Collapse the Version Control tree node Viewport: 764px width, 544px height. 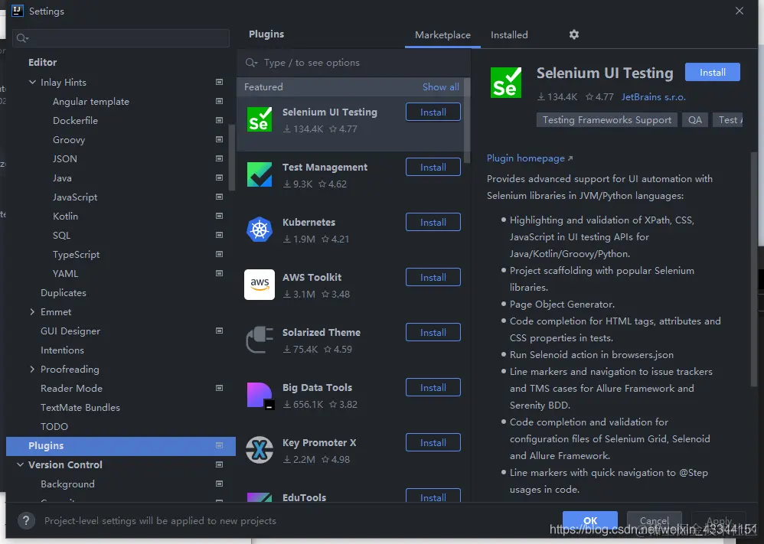[x=20, y=464]
